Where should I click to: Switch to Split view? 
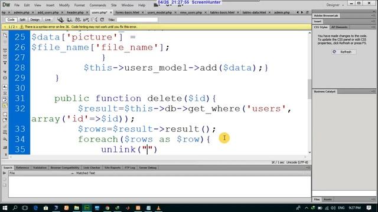tap(22, 19)
